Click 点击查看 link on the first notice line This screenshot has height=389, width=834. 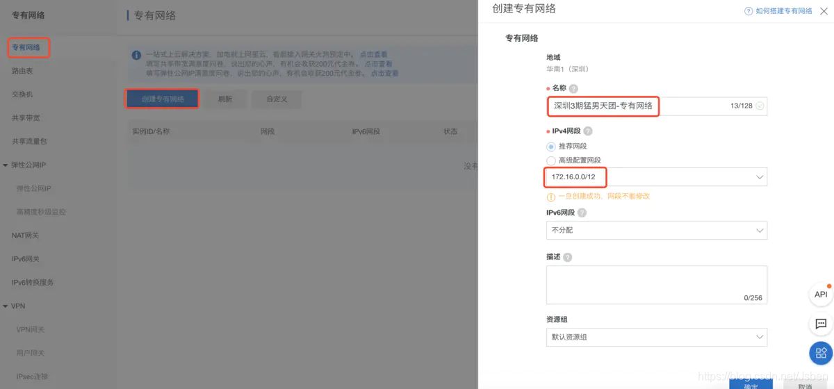pyautogui.click(x=373, y=54)
